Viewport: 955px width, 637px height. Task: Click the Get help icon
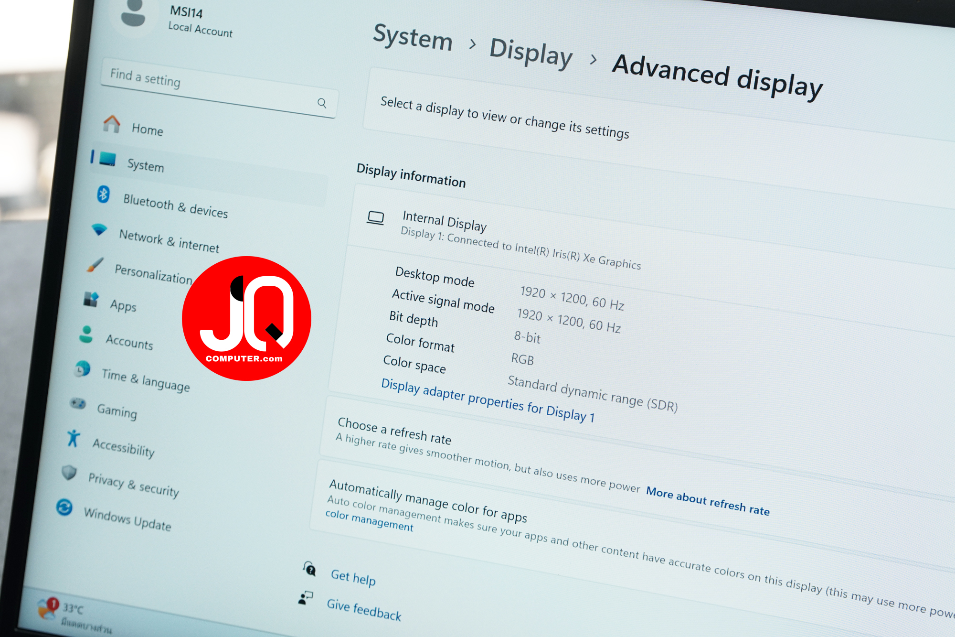(309, 569)
